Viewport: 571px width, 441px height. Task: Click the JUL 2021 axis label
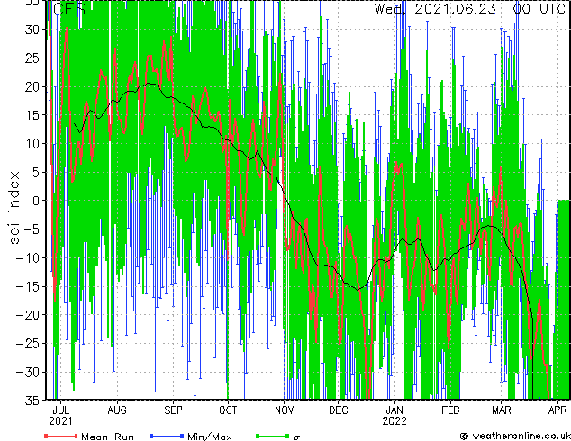point(61,416)
